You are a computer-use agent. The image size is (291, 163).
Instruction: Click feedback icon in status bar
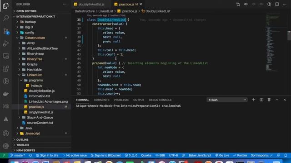click(x=278, y=155)
